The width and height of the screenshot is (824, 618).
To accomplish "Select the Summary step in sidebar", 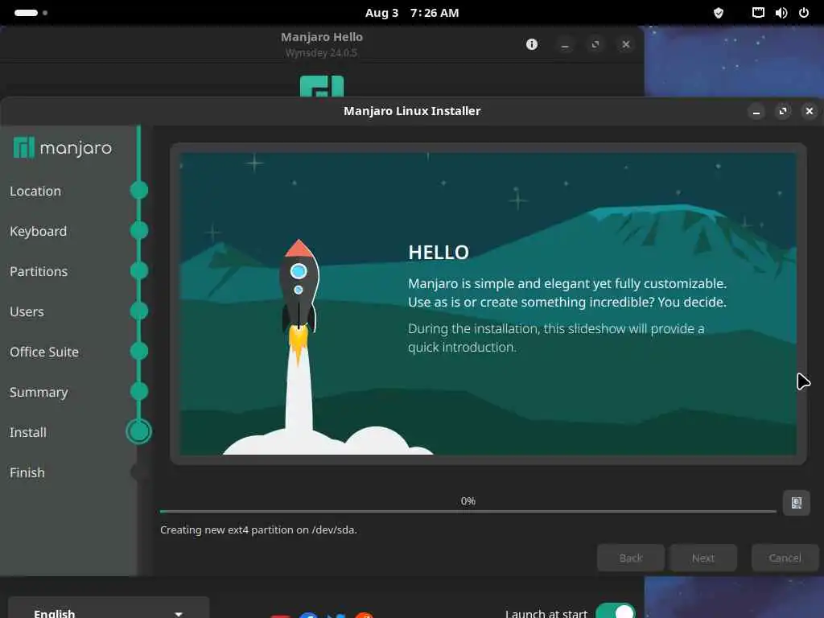I will click(x=39, y=393).
